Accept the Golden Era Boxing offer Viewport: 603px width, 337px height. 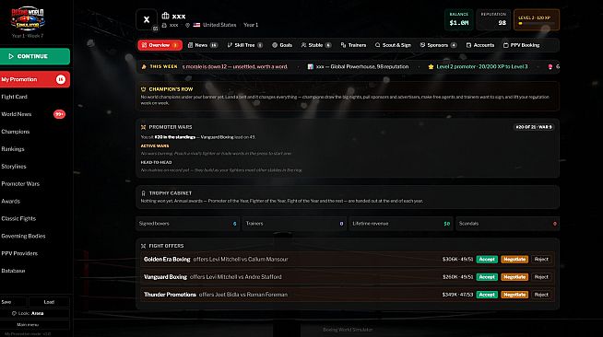(x=487, y=260)
